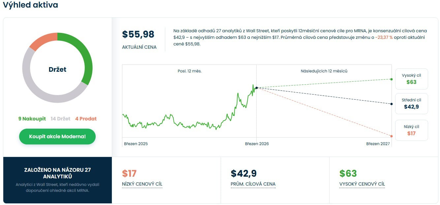Click the Držet label in donut center
440x205 pixels.
pyautogui.click(x=57, y=69)
